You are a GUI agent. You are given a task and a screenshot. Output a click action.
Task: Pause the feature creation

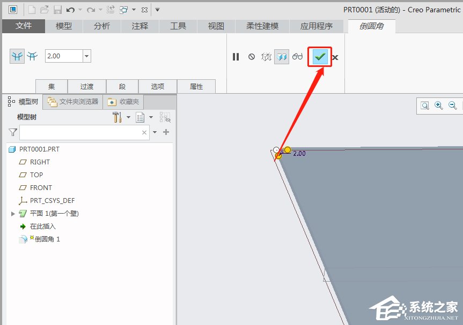pos(236,57)
